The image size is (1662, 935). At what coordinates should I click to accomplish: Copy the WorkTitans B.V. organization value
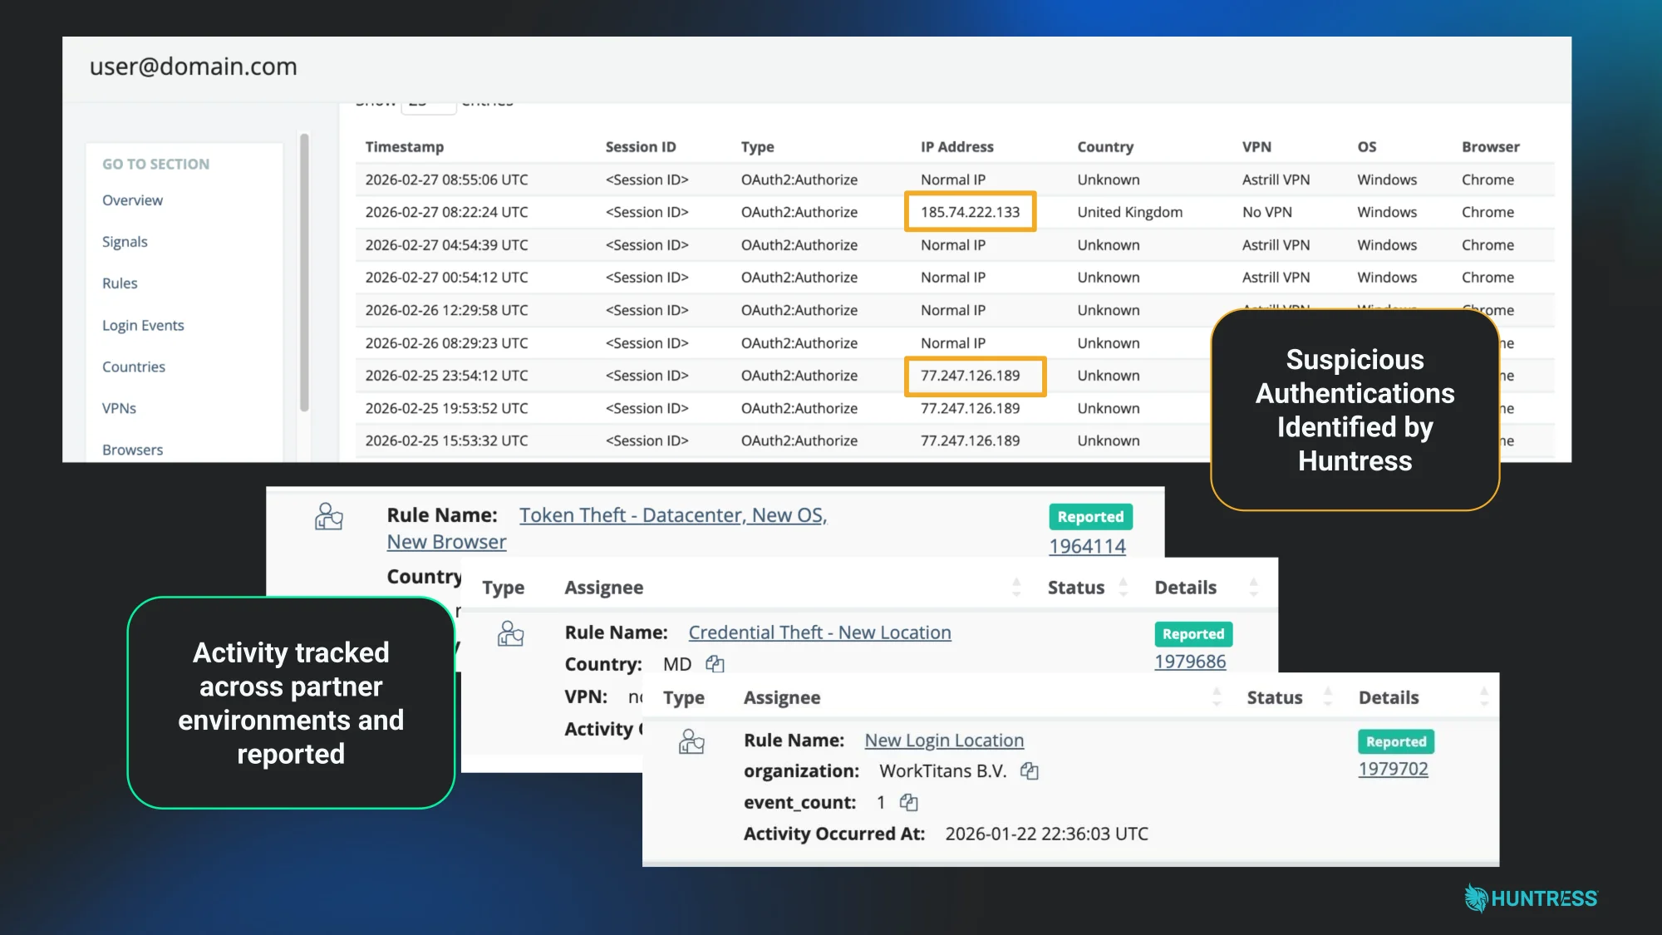pos(1029,771)
